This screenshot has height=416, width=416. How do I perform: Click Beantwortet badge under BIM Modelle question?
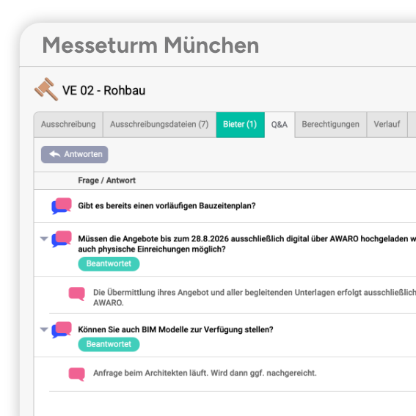click(x=109, y=344)
